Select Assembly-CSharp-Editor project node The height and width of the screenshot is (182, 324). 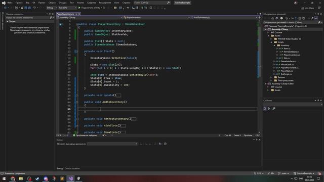(282, 84)
